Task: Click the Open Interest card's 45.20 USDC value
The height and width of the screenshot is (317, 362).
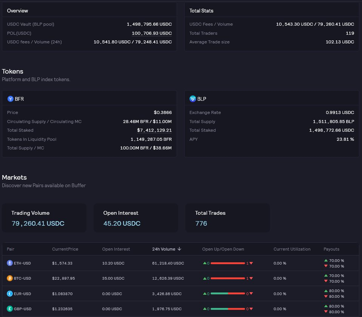Action: click(122, 223)
